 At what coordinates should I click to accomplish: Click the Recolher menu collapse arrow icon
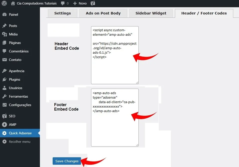click(x=4, y=142)
